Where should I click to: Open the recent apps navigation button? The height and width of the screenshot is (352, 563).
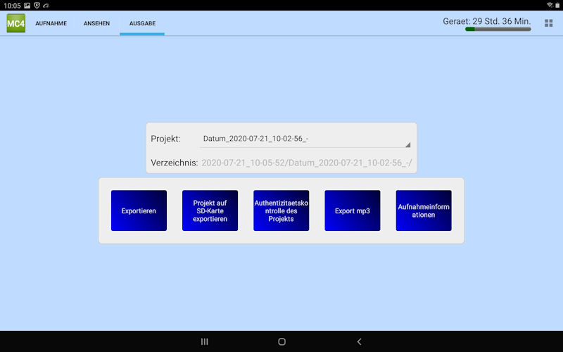205,341
